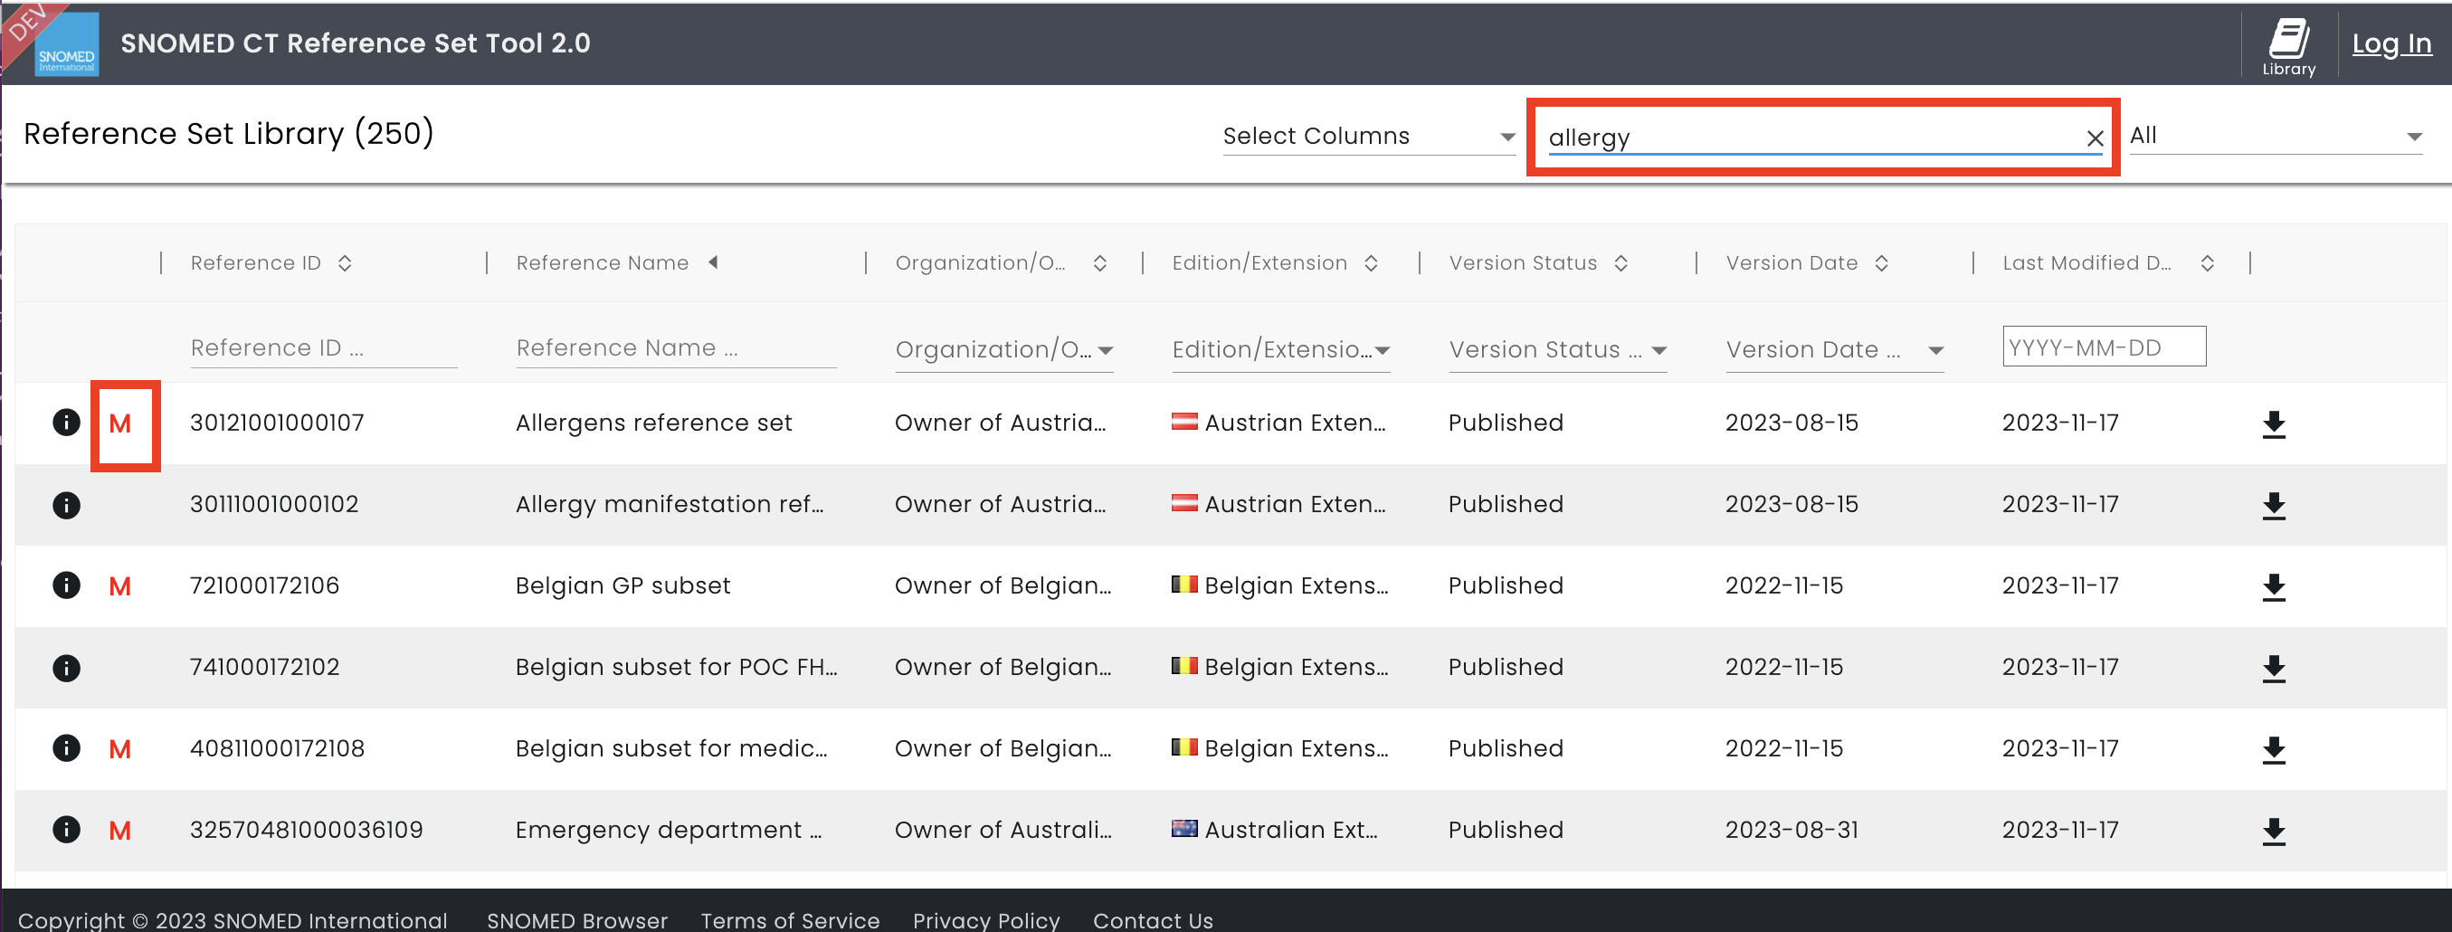Download Belgian subset for POC FH

pos(2273,669)
